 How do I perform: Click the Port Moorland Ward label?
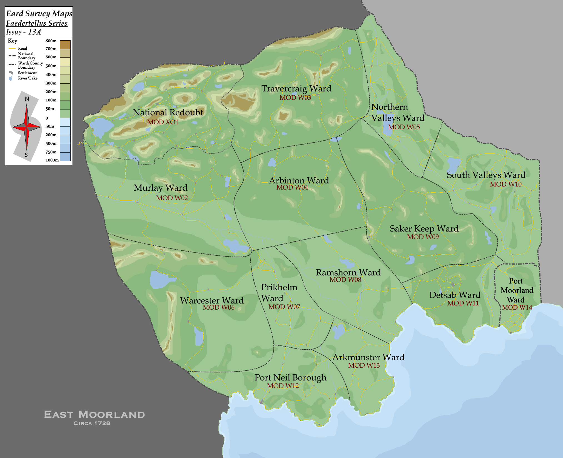tap(516, 290)
